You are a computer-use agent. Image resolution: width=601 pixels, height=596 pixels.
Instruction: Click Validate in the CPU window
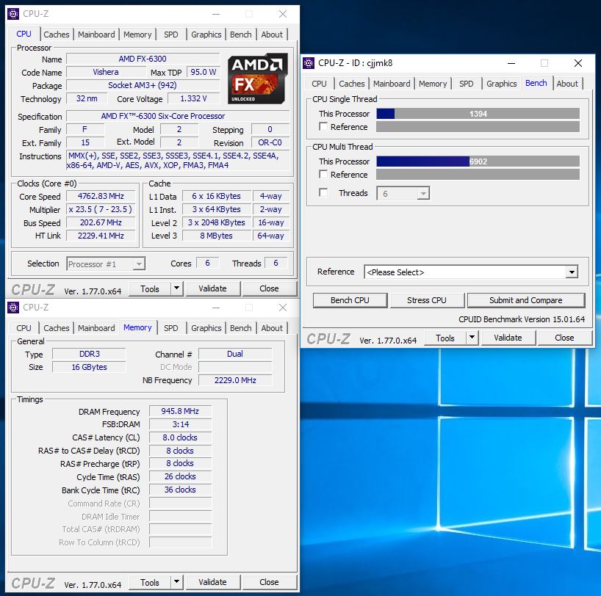tap(213, 288)
